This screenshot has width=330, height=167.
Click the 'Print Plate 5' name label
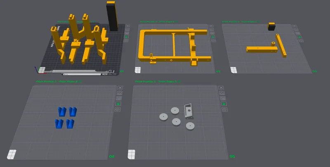click(156, 81)
